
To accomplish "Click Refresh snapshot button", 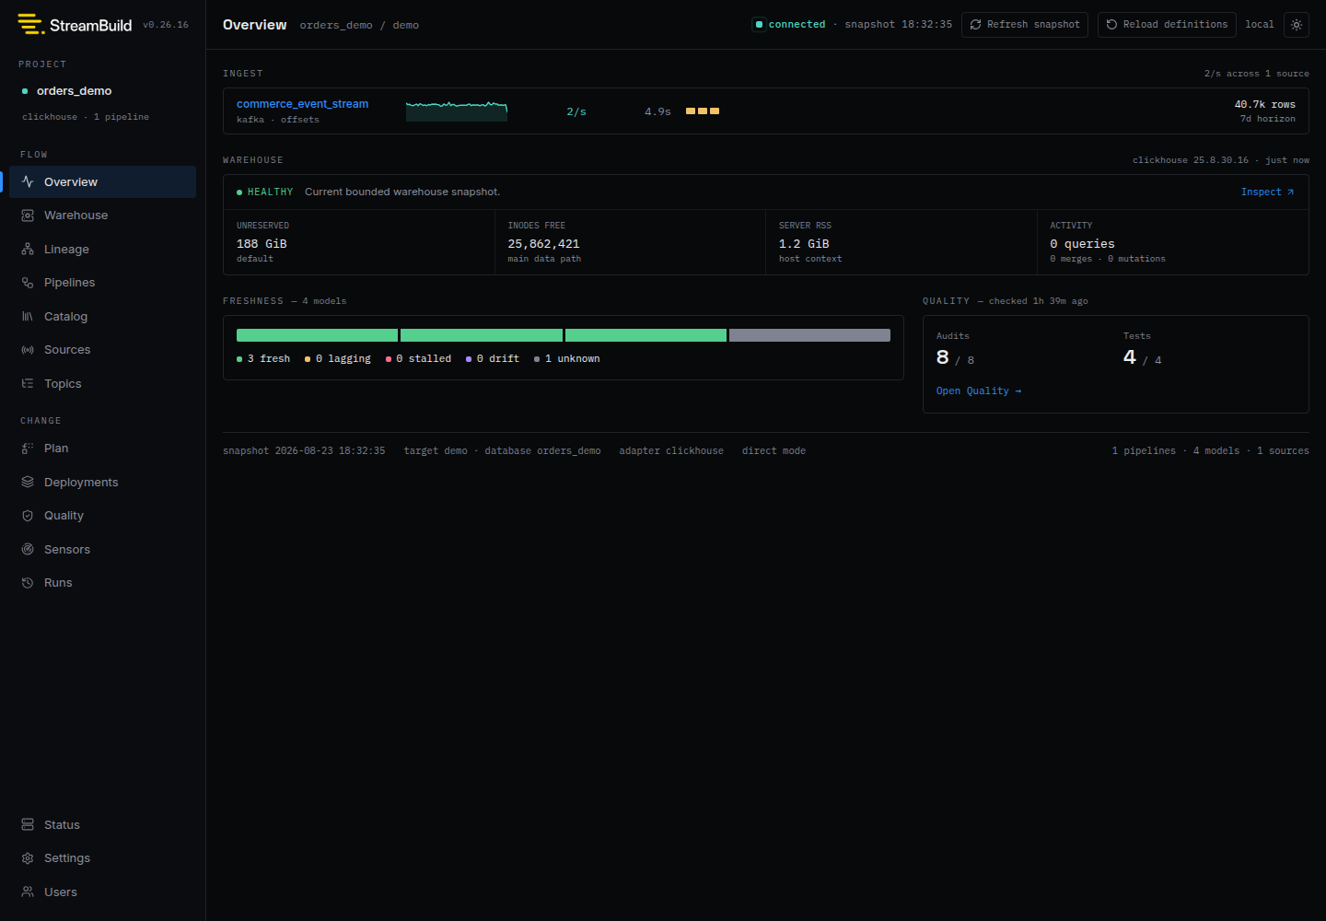I will pyautogui.click(x=1025, y=25).
